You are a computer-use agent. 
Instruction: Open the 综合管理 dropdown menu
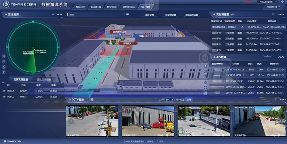(x=273, y=7)
